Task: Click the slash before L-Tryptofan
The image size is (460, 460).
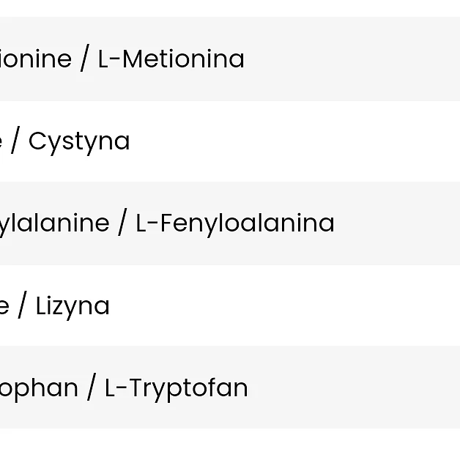Action: click(x=92, y=387)
